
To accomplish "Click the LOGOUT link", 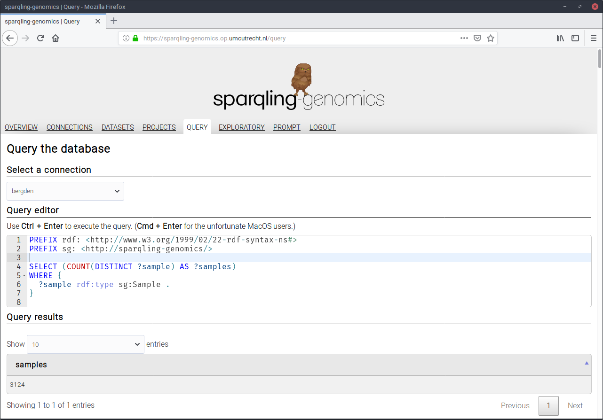I will [323, 127].
